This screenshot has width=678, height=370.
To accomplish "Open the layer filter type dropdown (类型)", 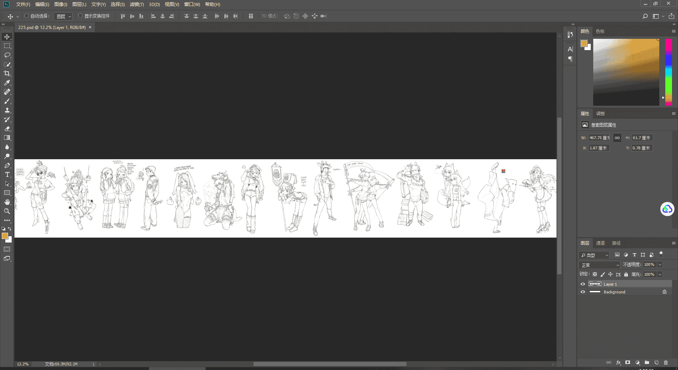I will point(594,255).
